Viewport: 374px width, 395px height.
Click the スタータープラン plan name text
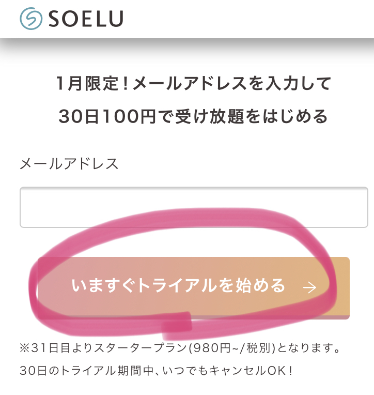(141, 348)
